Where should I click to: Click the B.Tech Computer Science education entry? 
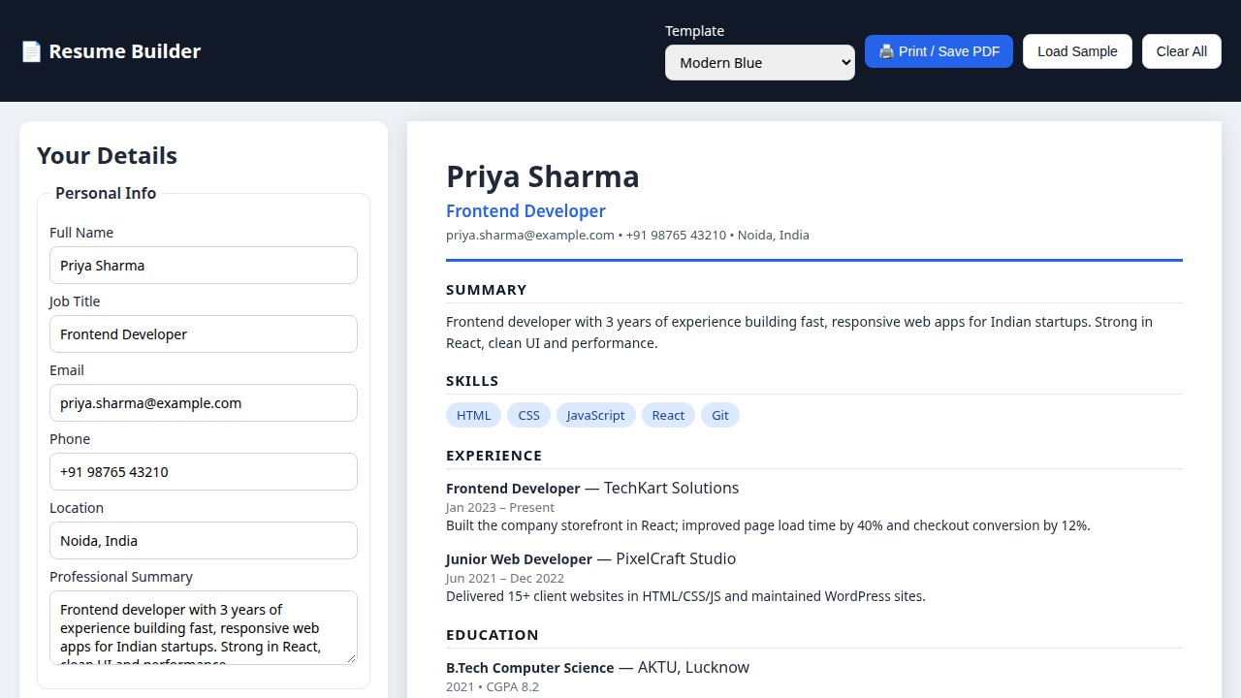click(597, 668)
